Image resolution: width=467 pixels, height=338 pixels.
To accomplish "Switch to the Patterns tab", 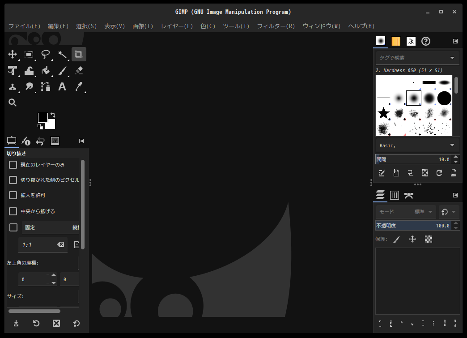I will click(x=396, y=41).
